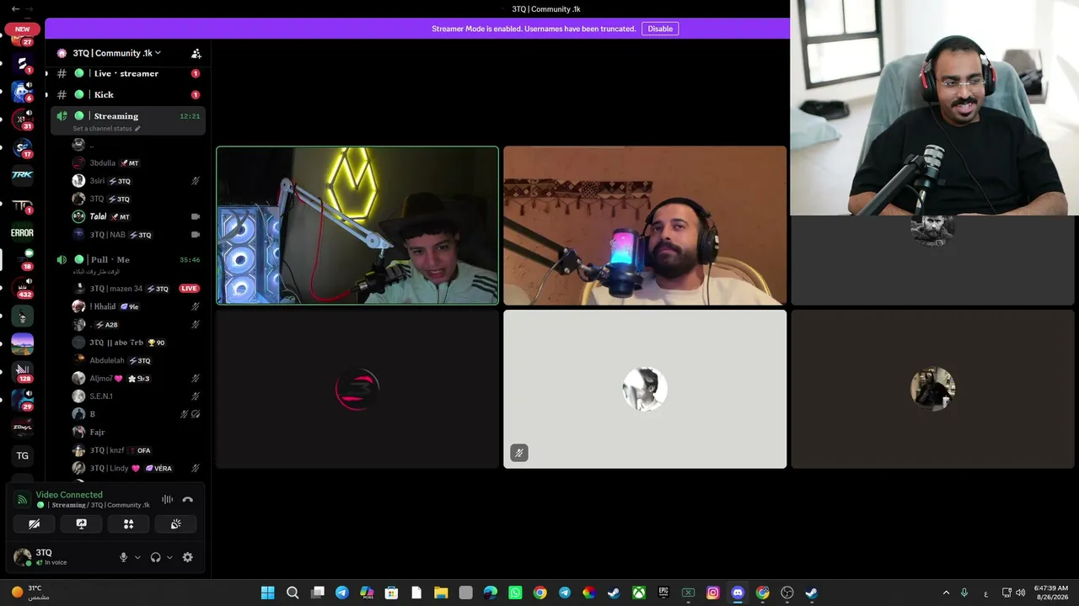
Task: Focus the light-gray muted participant tile
Action: pyautogui.click(x=645, y=389)
